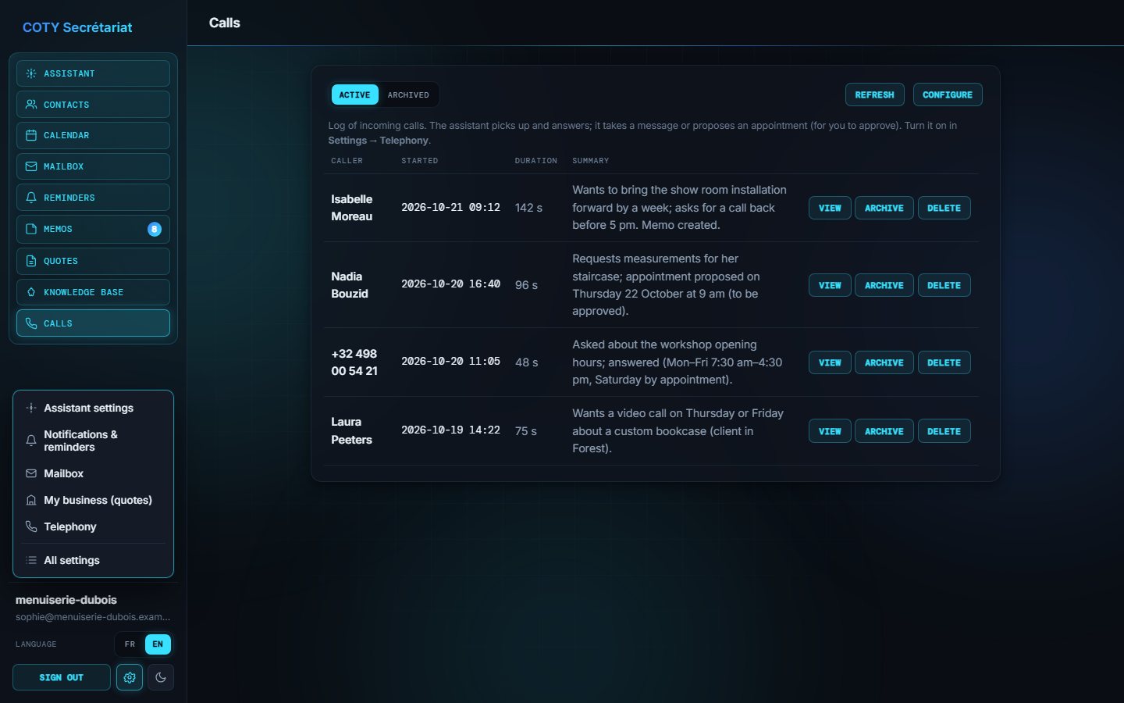View Laura Peeters' call details
The image size is (1124, 703).
830,431
